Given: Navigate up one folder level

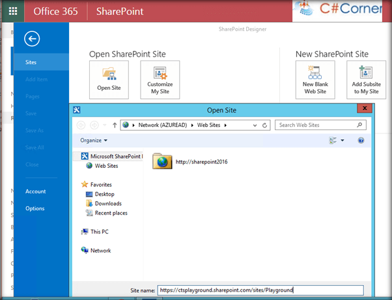Looking at the screenshot, I should (115, 125).
